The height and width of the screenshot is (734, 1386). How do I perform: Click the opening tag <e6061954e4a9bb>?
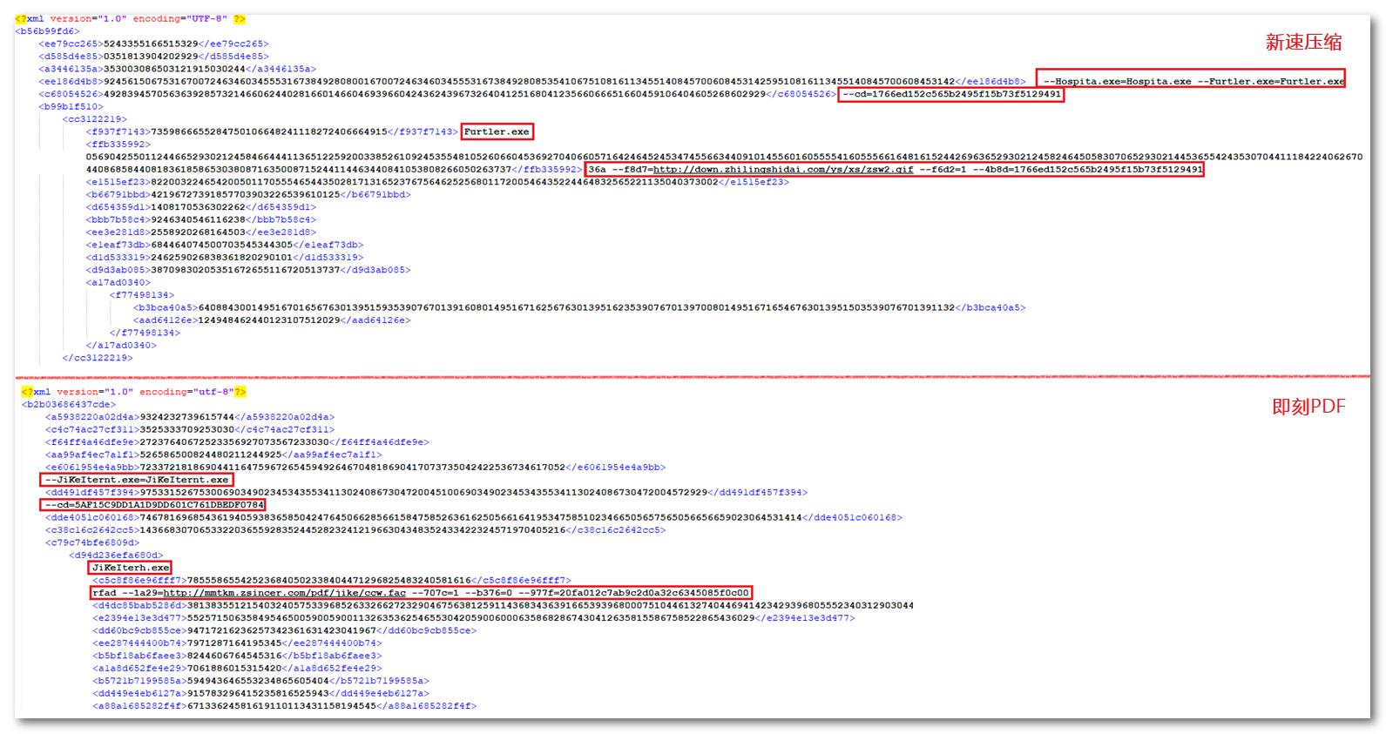(92, 468)
